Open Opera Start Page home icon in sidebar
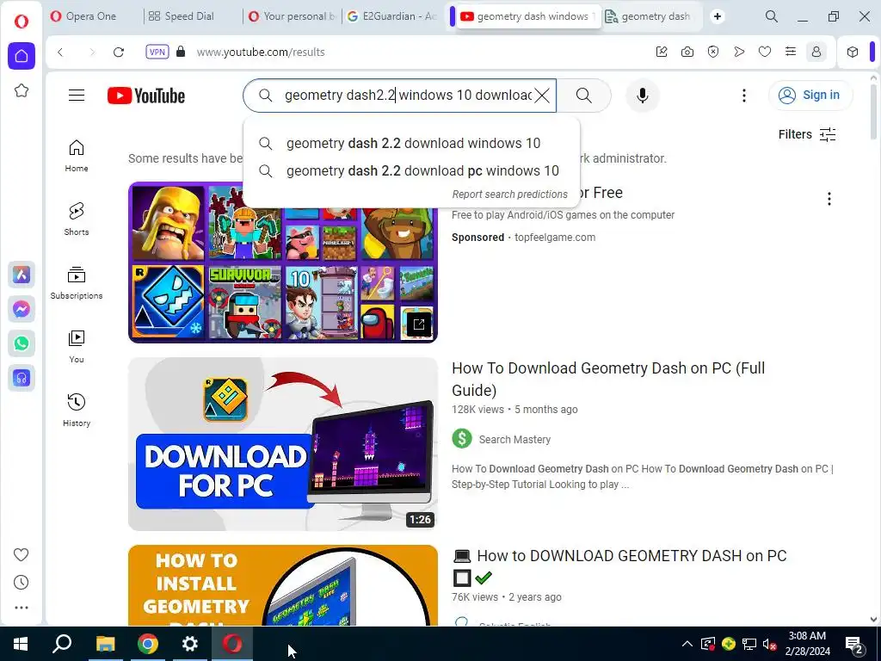This screenshot has width=881, height=661. coord(22,56)
